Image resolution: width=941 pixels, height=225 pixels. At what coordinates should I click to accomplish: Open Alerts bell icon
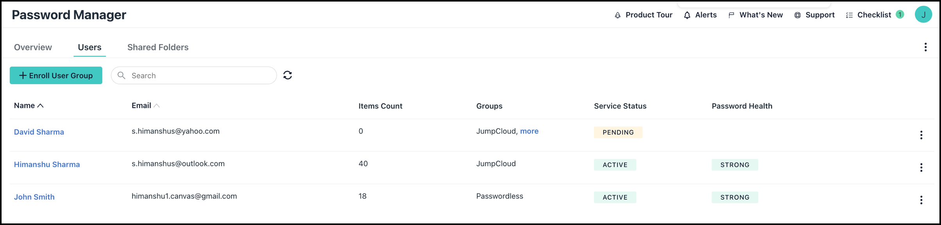pos(687,15)
